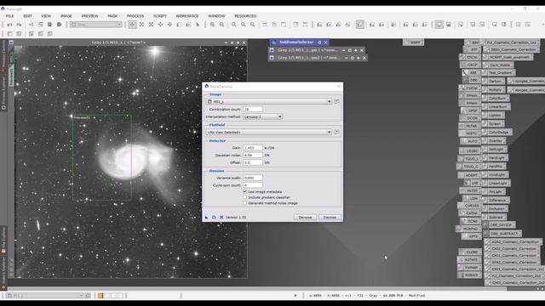Click the Undo arrow in the toolbar
This screenshot has height=306, width=545.
(x=9, y=25)
